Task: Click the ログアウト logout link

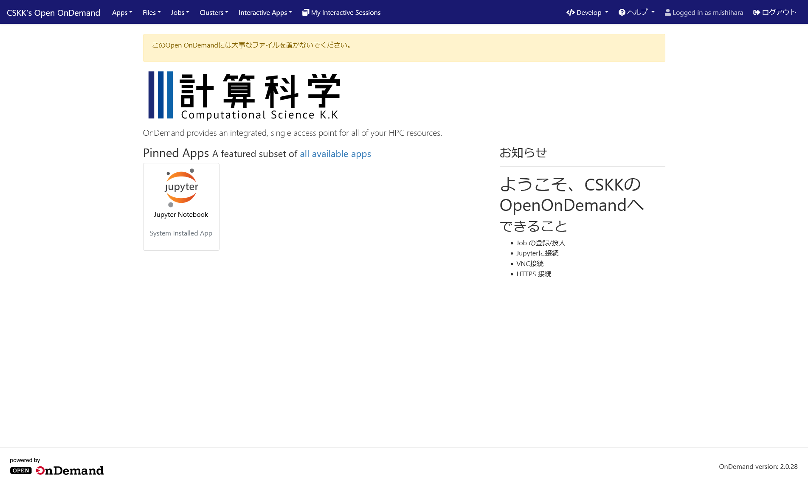Action: tap(774, 12)
